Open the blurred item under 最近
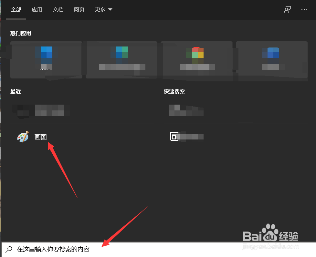Screen dimensions: 316x257 pyautogui.click(x=41, y=110)
